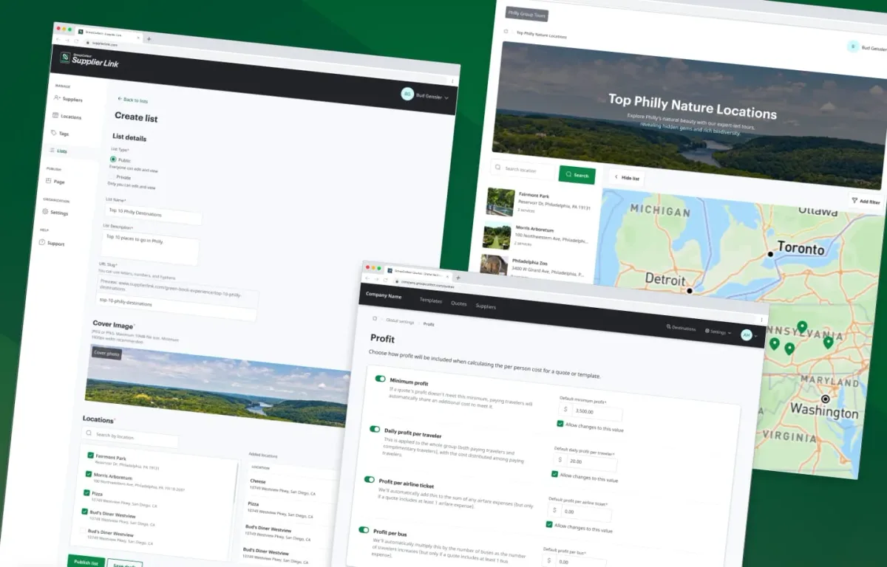This screenshot has height=567, width=887.
Task: Click the Support question-mark icon in sidebar
Action: (x=42, y=242)
